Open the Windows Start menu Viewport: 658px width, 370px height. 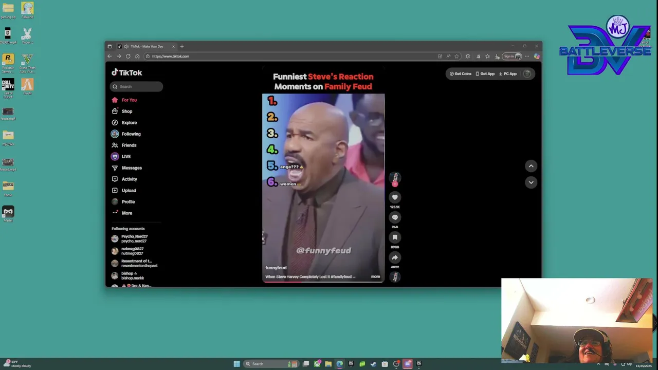pos(236,364)
